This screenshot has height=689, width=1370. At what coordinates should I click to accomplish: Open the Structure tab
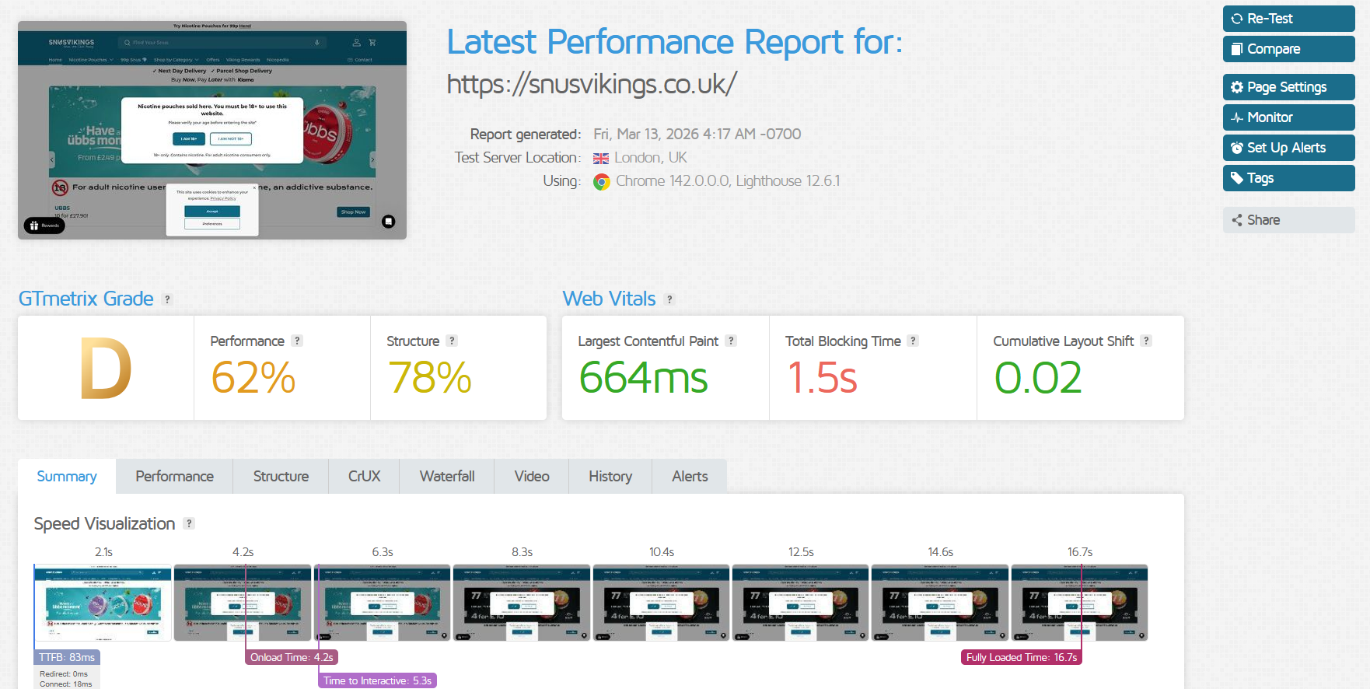(x=281, y=476)
